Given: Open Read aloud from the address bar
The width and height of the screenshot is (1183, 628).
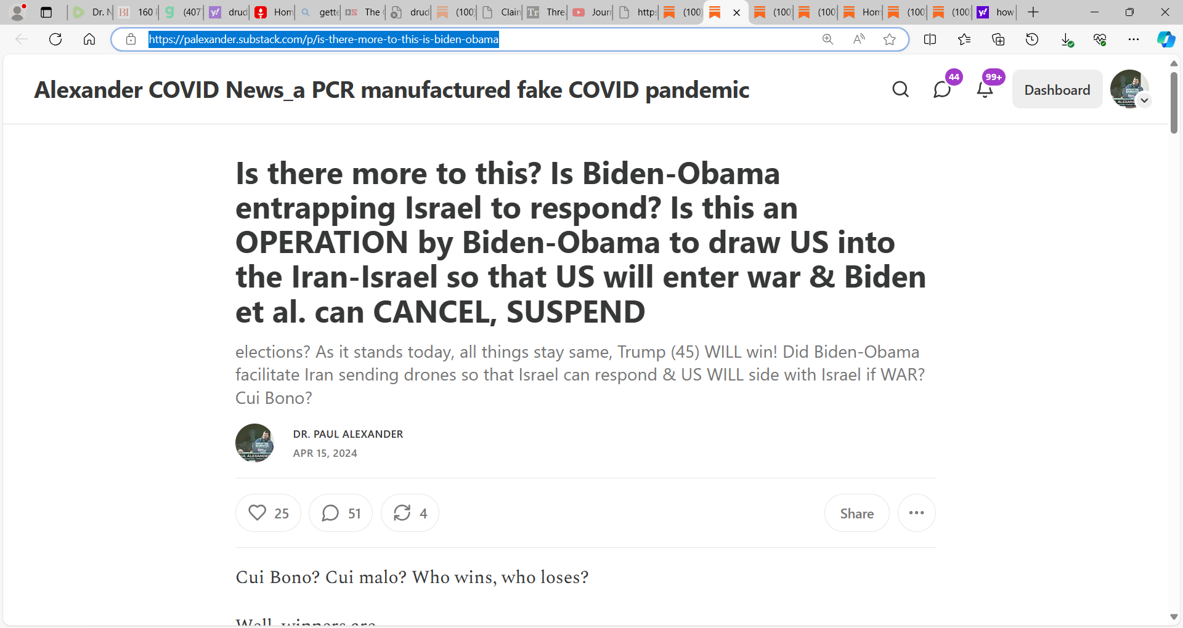Looking at the screenshot, I should click(x=859, y=39).
